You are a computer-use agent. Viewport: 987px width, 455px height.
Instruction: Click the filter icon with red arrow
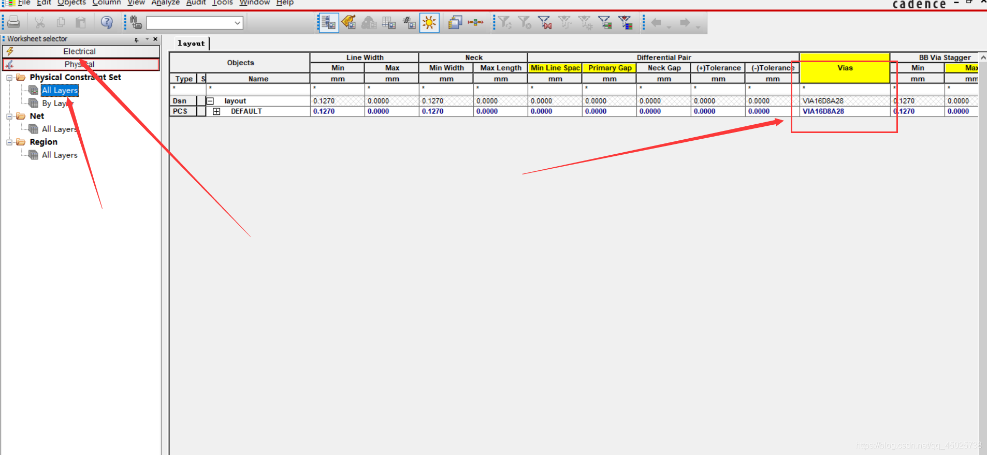[625, 22]
